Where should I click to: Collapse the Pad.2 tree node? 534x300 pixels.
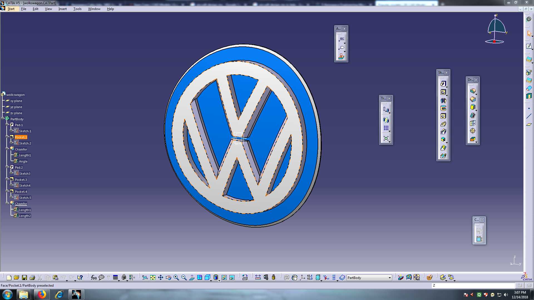pyautogui.click(x=7, y=167)
